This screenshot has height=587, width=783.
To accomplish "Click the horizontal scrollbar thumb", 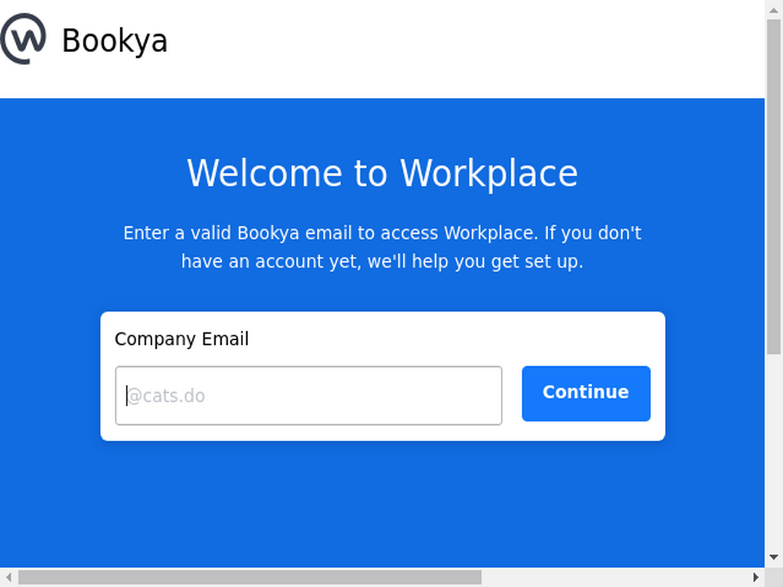I will click(250, 578).
